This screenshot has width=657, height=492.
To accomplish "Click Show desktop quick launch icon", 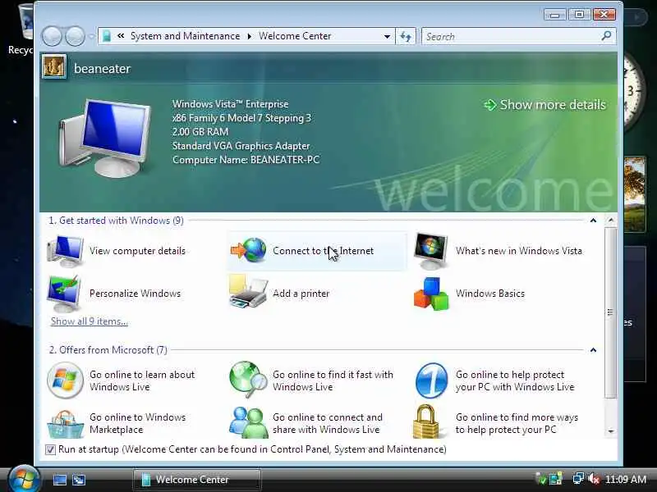I will coord(59,480).
